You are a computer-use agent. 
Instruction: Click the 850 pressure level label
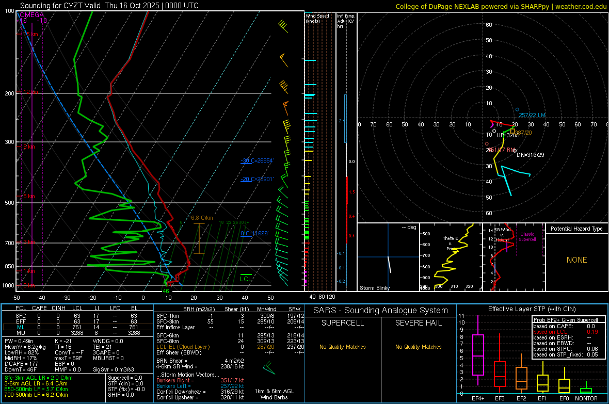coord(9,266)
